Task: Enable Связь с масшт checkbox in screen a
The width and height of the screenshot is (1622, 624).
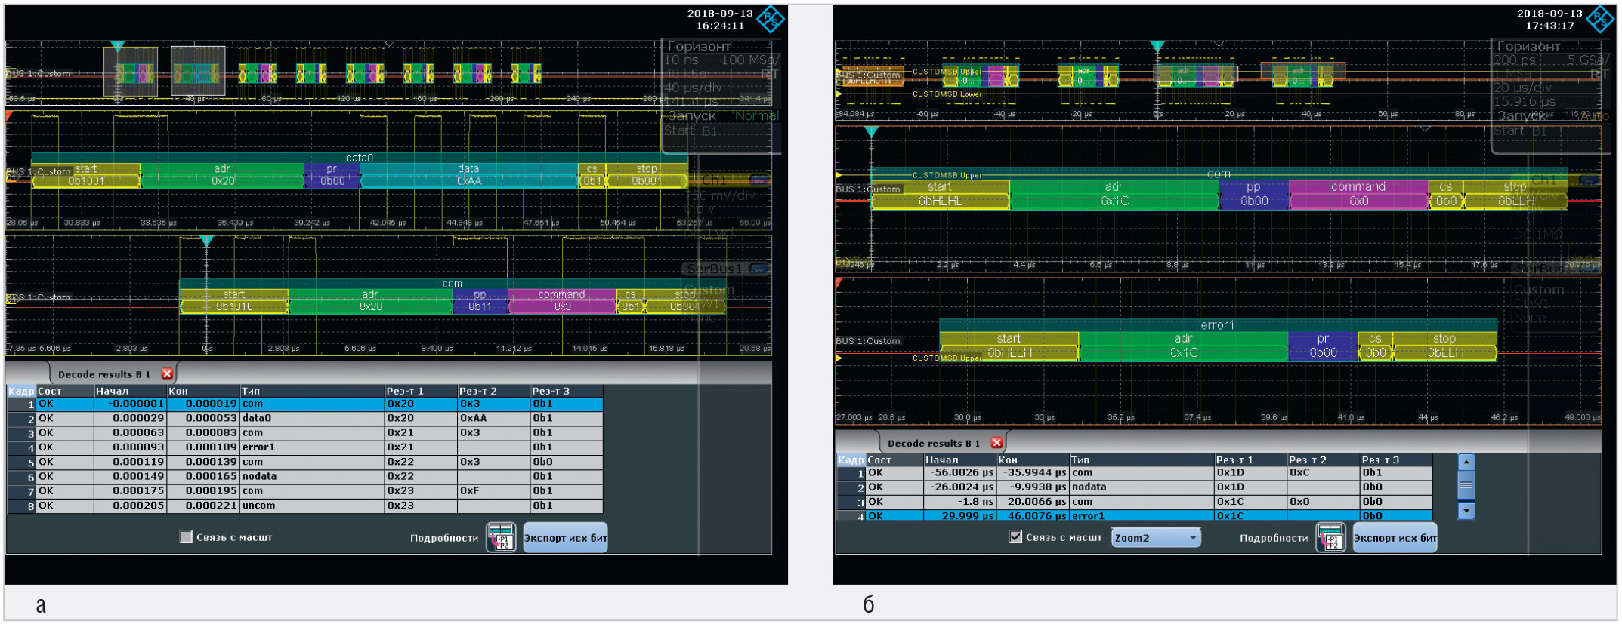Action: pos(186,536)
